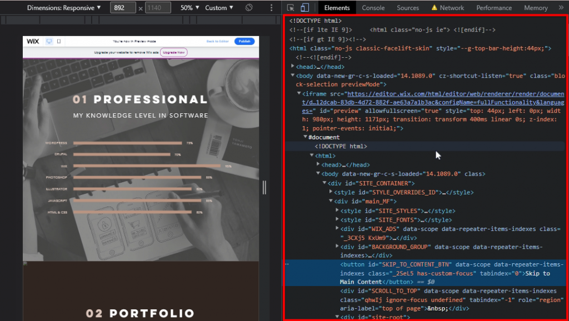Click the Wix logo in the preview bar

33,41
